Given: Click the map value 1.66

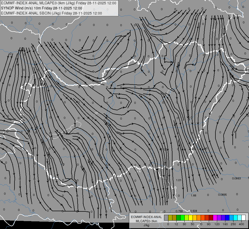Looking at the screenshot, I should (194, 195).
